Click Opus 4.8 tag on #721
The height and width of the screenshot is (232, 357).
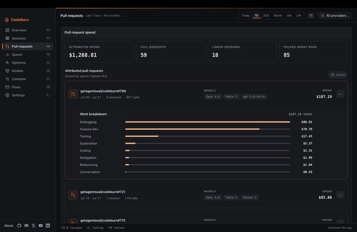point(213,198)
